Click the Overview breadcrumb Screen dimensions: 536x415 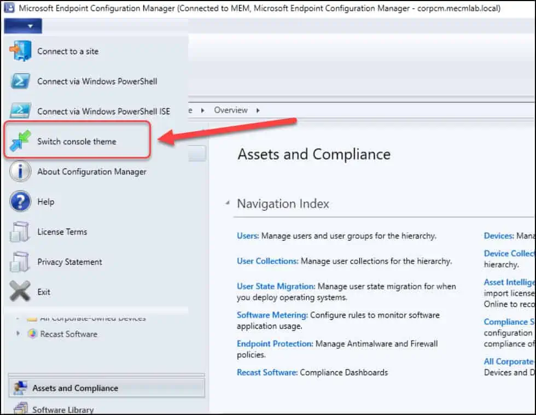point(231,110)
